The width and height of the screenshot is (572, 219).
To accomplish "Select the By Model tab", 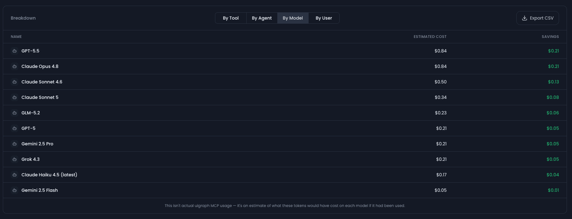I will (293, 18).
